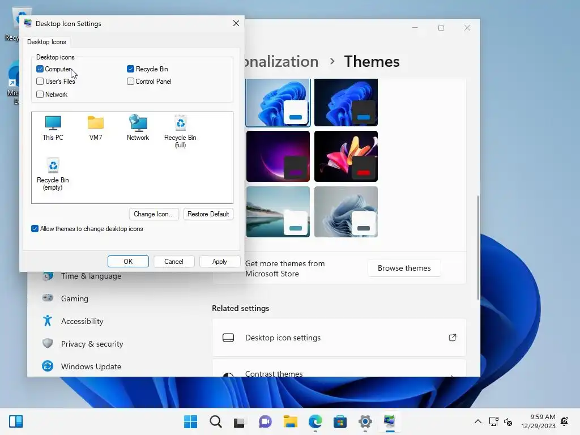Choose the colorful flower Captured Motion theme
The height and width of the screenshot is (435, 580).
346,156
